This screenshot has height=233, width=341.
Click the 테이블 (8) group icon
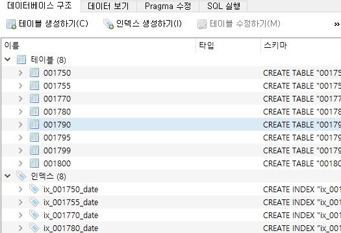[x=21, y=60]
